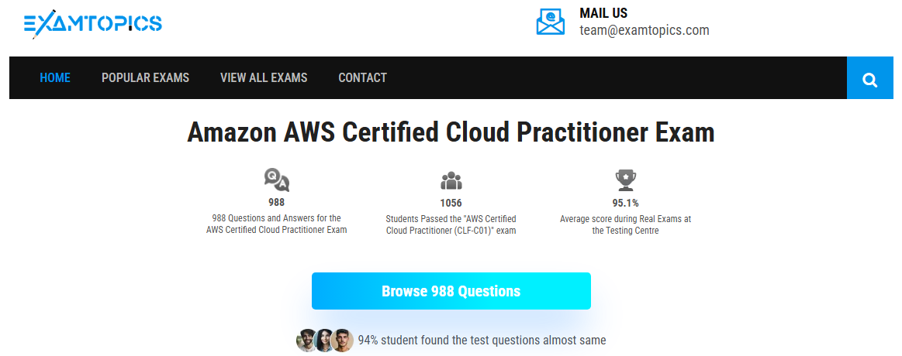Click the 94% student found text
The width and height of the screenshot is (902, 356).
[482, 341]
